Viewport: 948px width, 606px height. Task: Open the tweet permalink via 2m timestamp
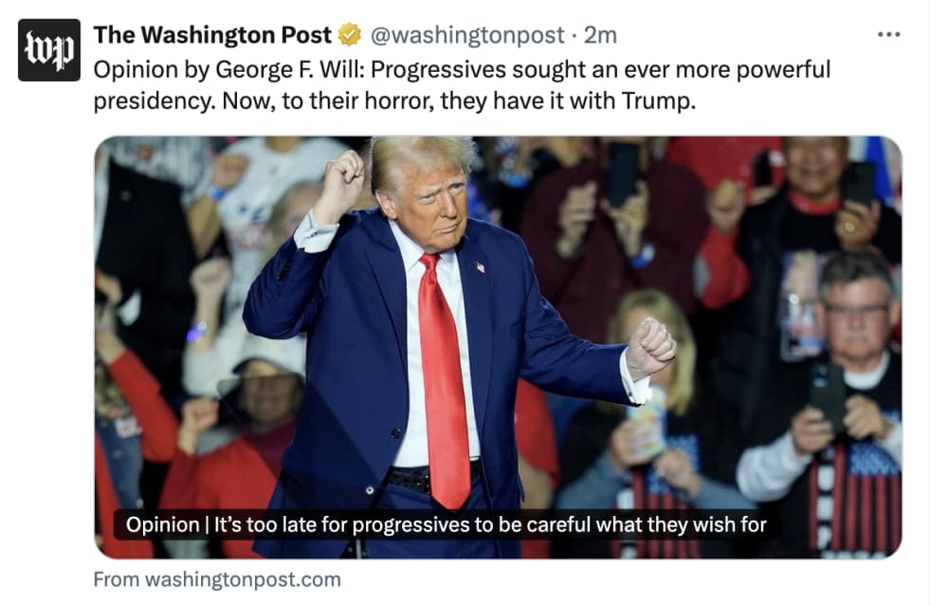coord(600,35)
